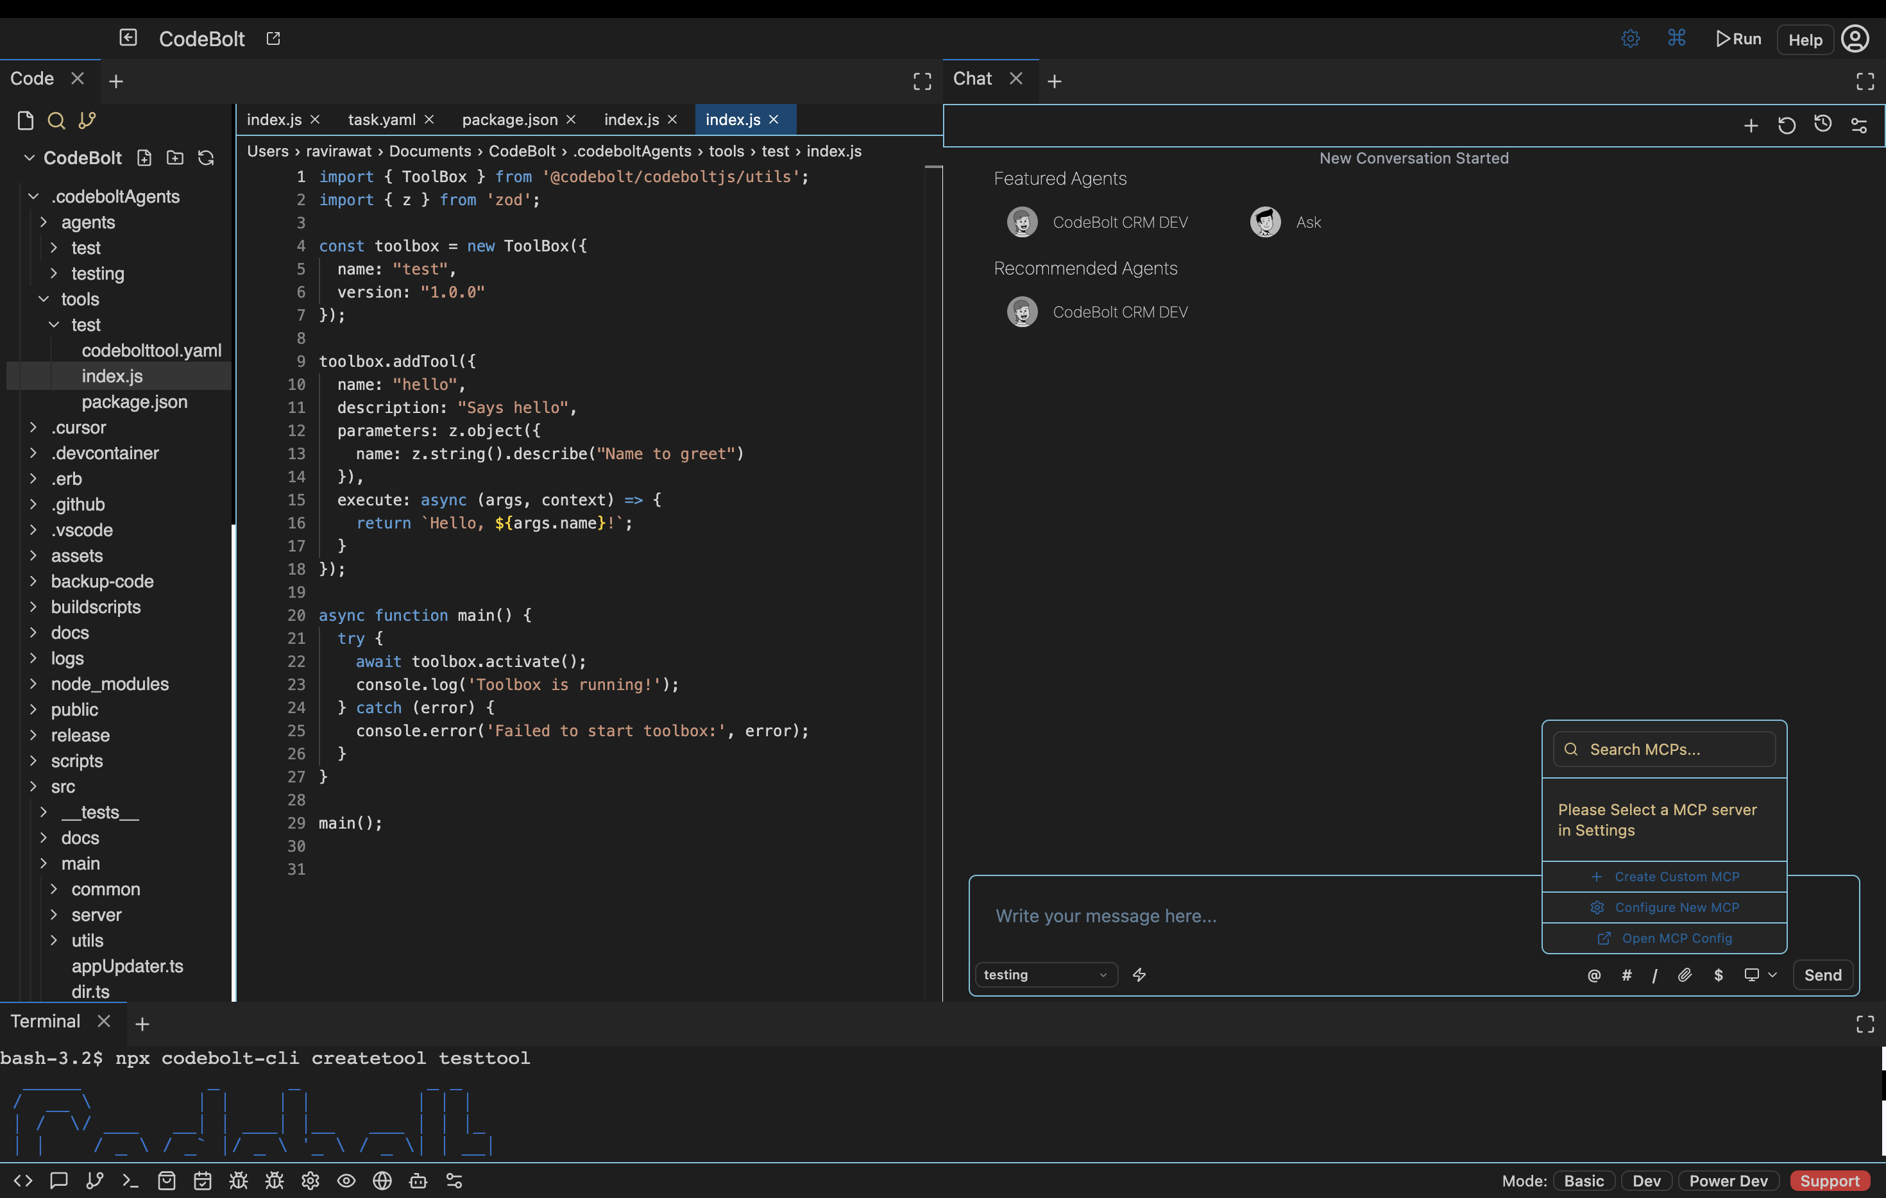Image resolution: width=1886 pixels, height=1198 pixels.
Task: Click the Run button
Action: coord(1738,38)
